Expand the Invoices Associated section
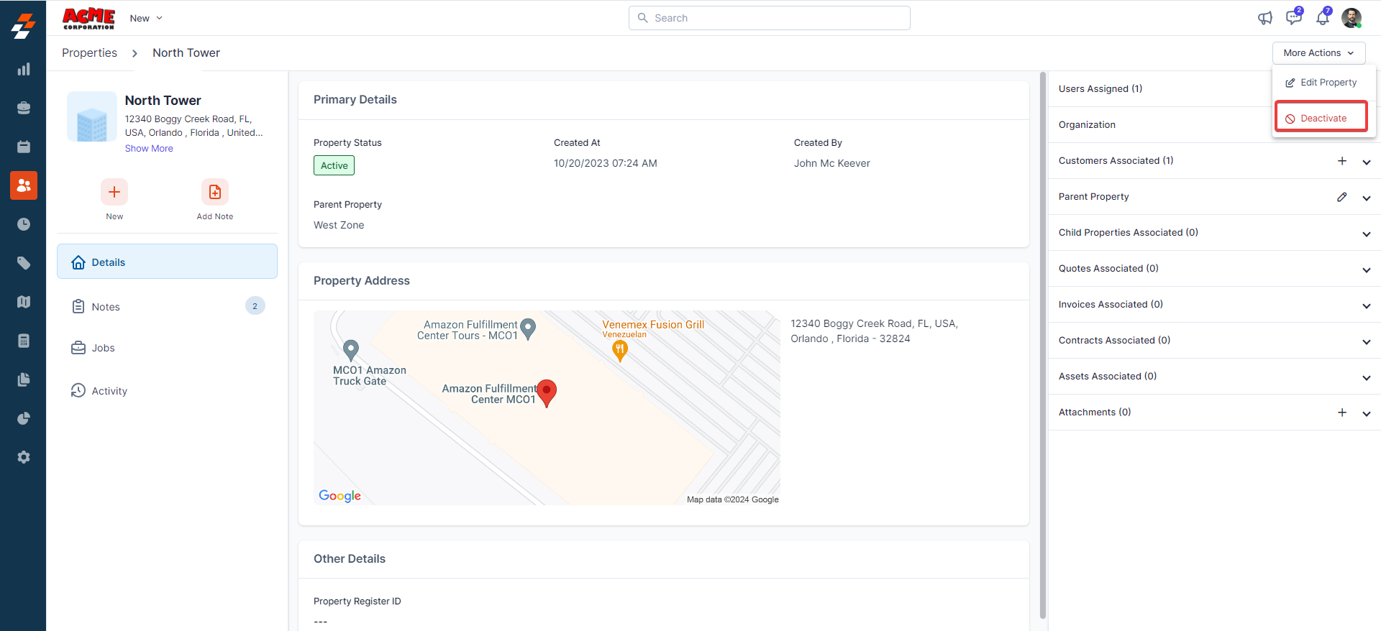The image size is (1381, 631). point(1366,306)
